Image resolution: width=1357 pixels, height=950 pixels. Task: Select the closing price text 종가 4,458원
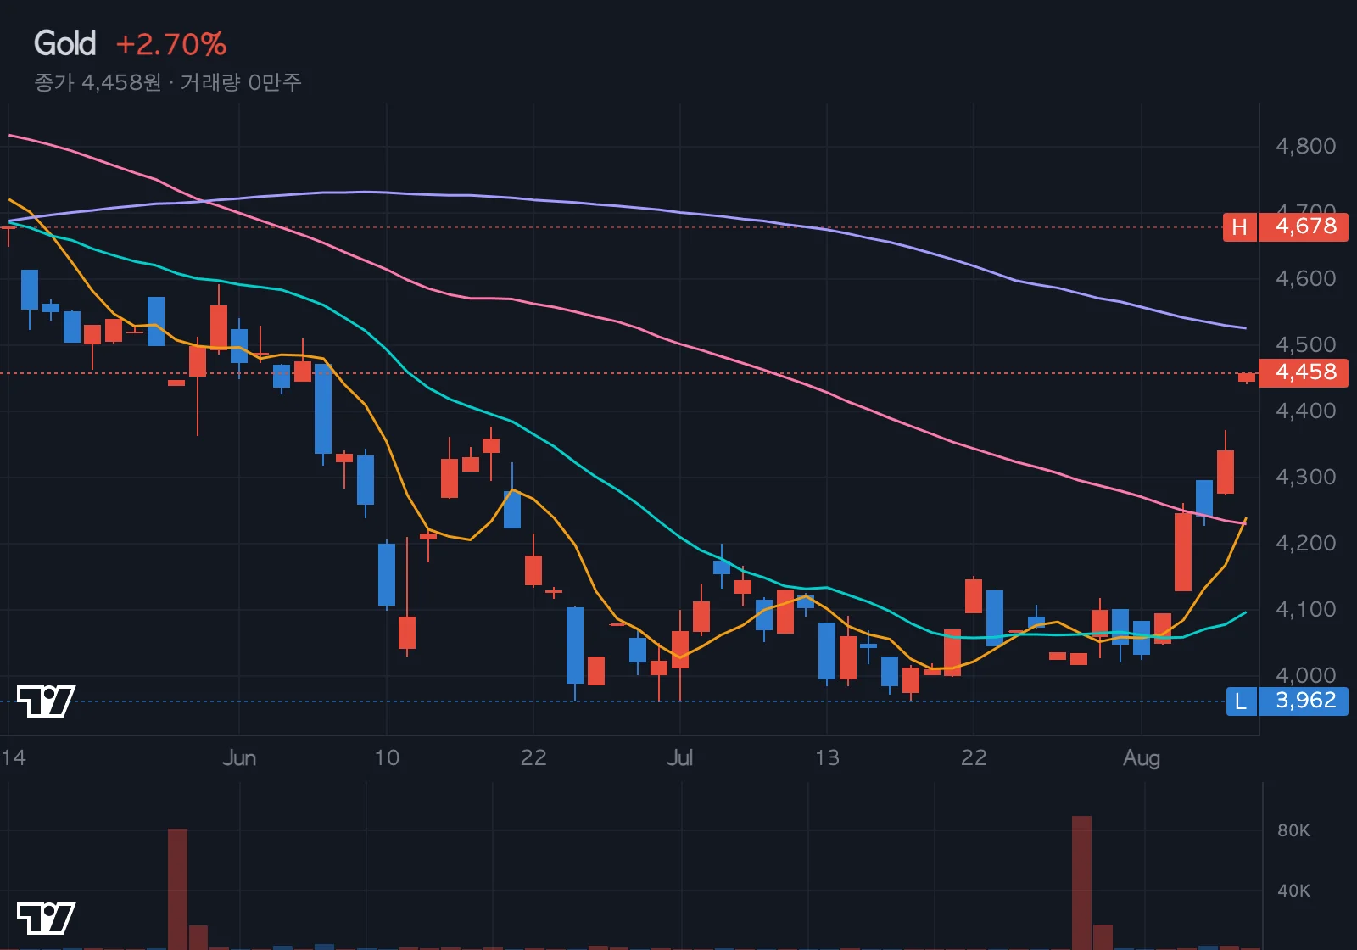click(x=98, y=82)
